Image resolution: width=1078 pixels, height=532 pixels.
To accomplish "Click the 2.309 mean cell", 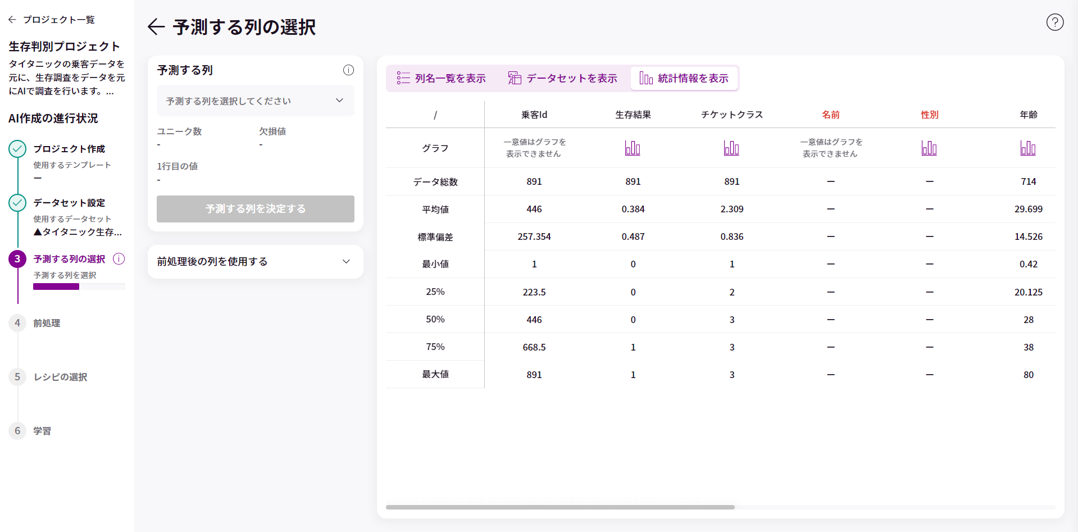I will pos(732,210).
